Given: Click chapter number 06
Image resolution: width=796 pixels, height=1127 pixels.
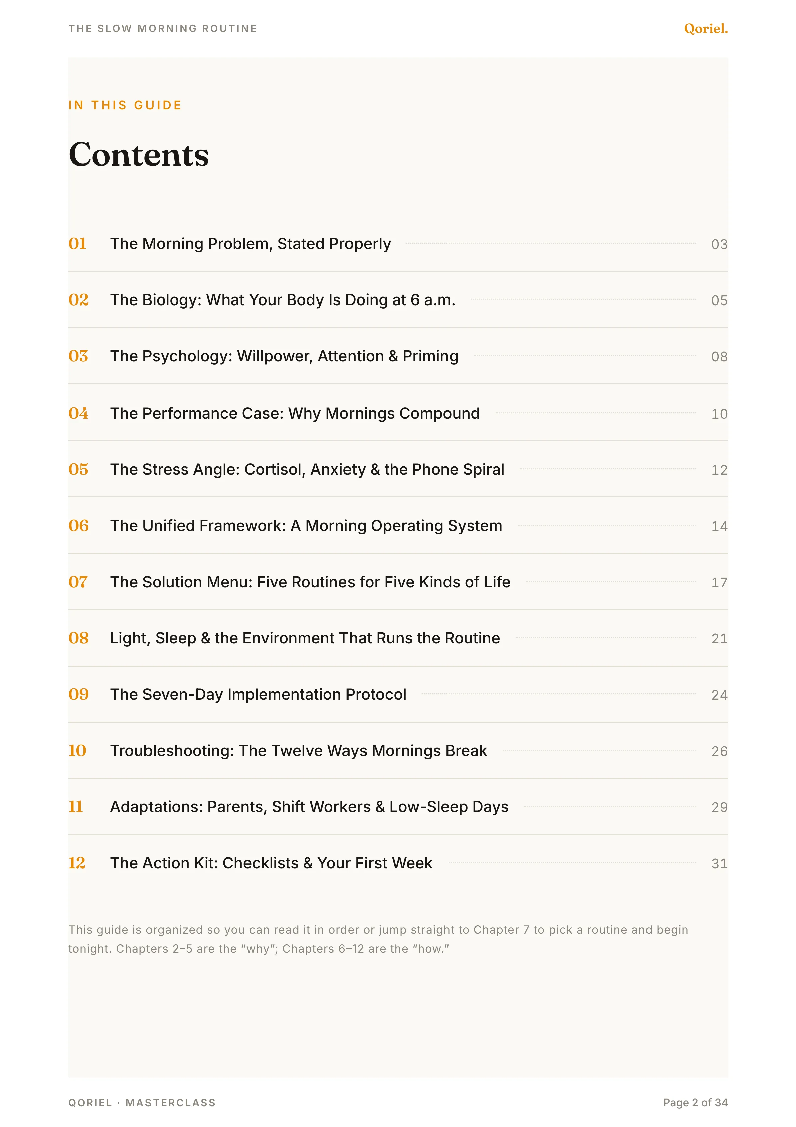Looking at the screenshot, I should coord(79,525).
